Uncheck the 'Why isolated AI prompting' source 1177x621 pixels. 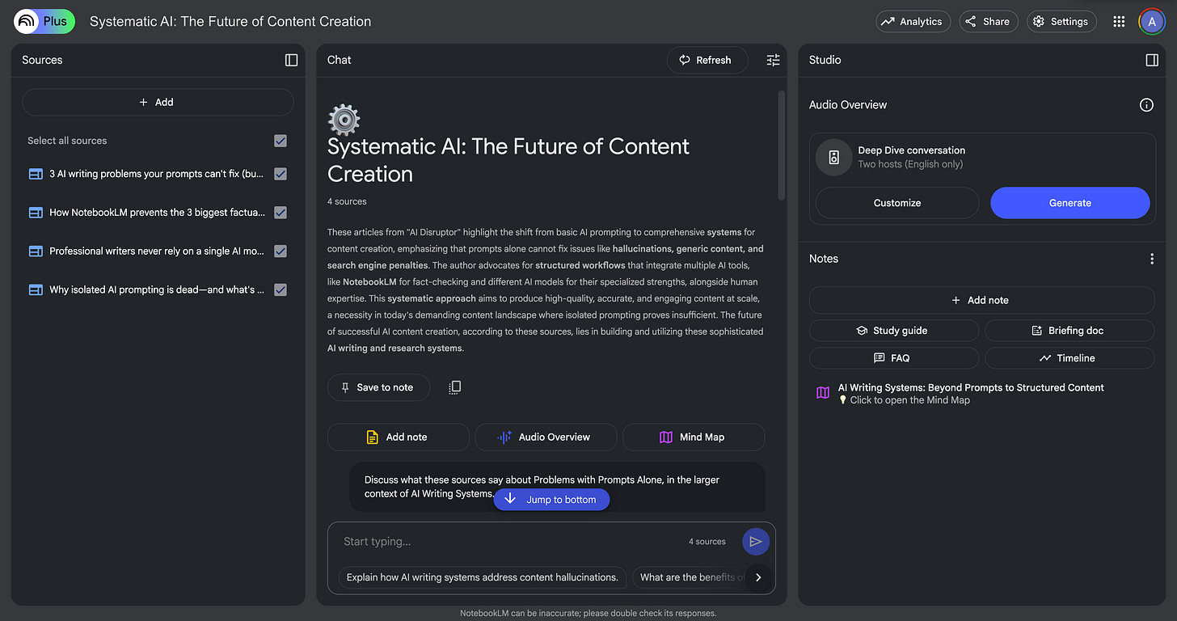[x=281, y=289]
